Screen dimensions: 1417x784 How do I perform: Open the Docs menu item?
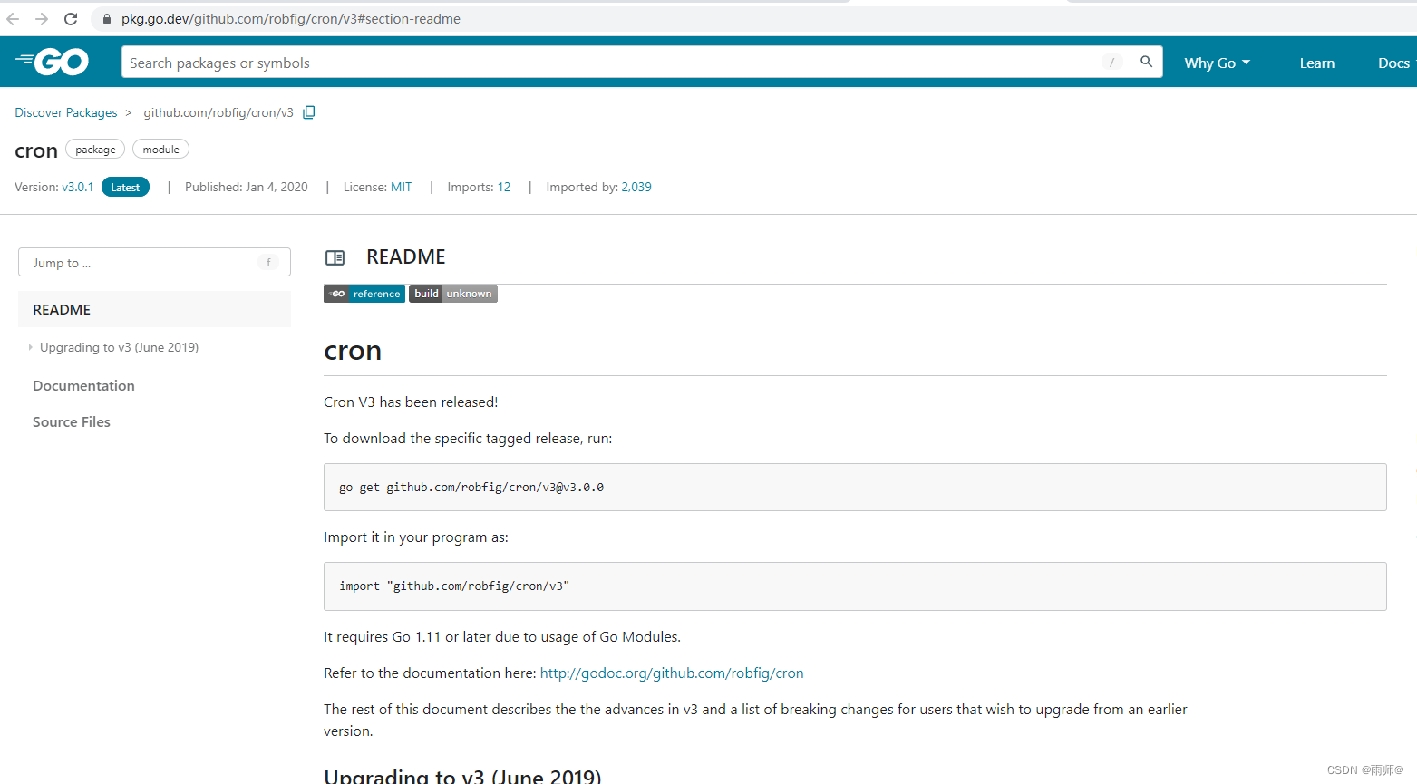pyautogui.click(x=1393, y=63)
